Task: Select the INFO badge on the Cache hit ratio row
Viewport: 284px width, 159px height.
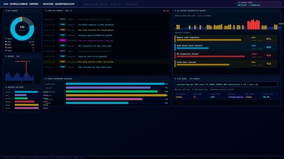Action: point(62,56)
